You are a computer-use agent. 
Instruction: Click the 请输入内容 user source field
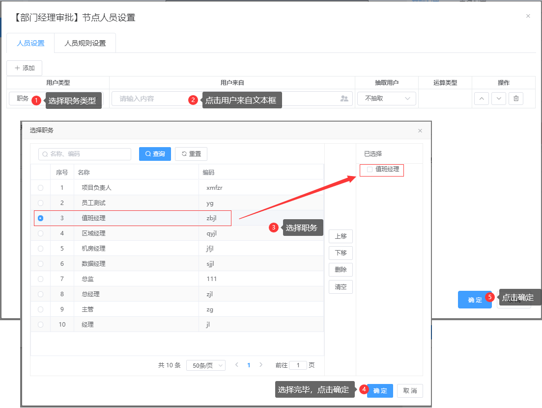pyautogui.click(x=232, y=99)
